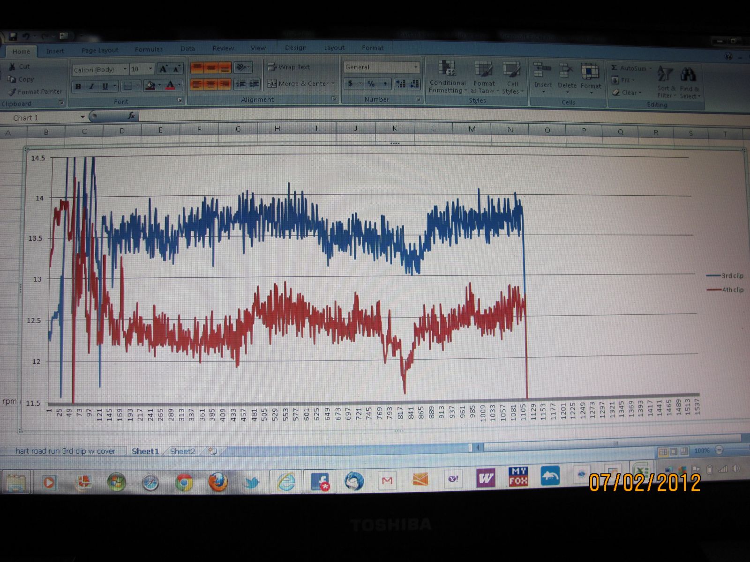
Task: Click the red Font Color swatch button
Action: [x=170, y=86]
